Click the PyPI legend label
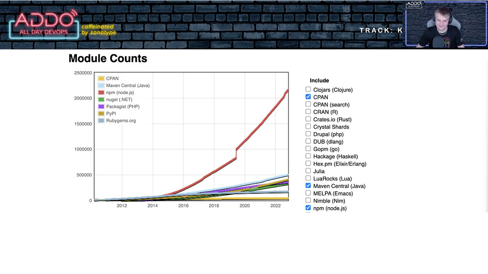Image resolution: width=488 pixels, height=274 pixels. click(x=111, y=114)
